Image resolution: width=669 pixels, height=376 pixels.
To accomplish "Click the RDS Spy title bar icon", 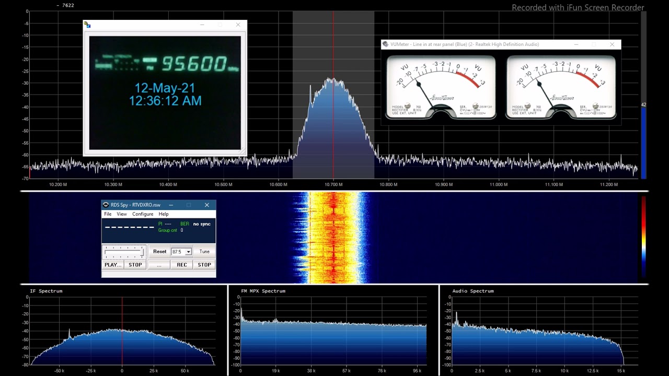I will click(106, 205).
